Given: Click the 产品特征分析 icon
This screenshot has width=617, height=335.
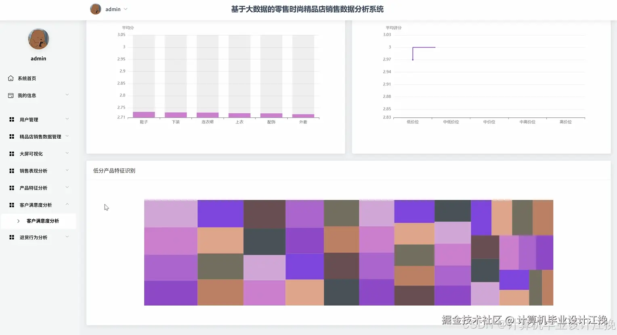Looking at the screenshot, I should [12, 187].
